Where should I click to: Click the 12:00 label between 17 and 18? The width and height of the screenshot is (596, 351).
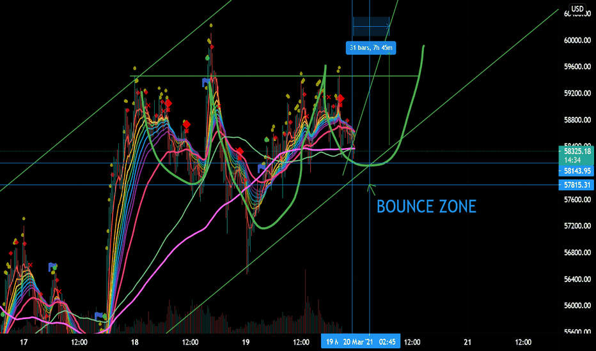tap(79, 342)
